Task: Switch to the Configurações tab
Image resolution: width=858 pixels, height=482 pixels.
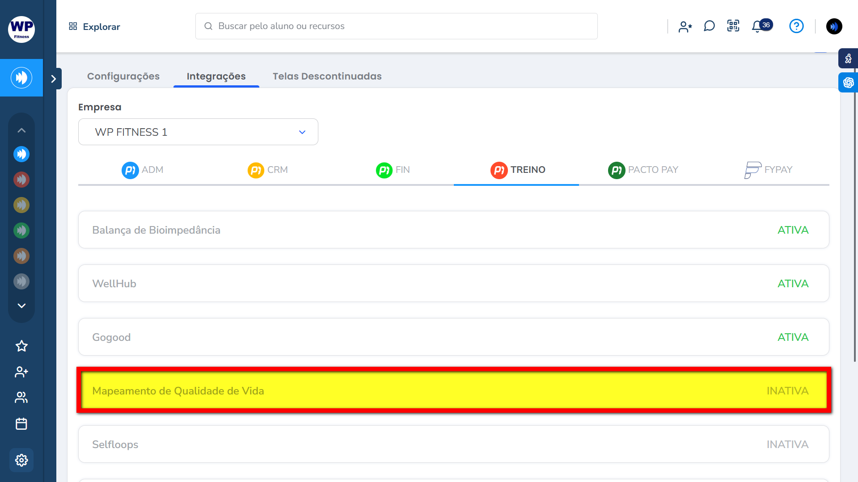Action: point(123,76)
